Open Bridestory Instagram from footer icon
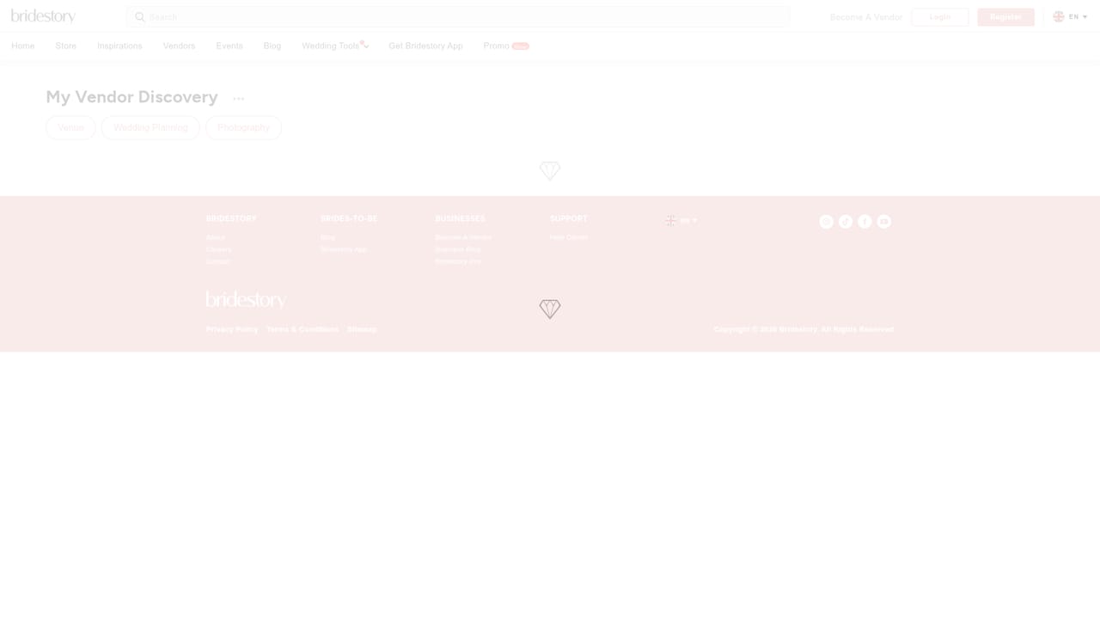 point(826,222)
